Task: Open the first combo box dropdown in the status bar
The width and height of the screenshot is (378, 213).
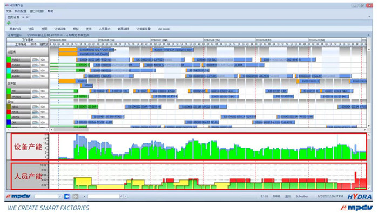Action: (x=60, y=196)
